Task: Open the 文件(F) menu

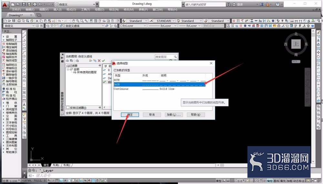Action: pyautogui.click(x=16, y=9)
